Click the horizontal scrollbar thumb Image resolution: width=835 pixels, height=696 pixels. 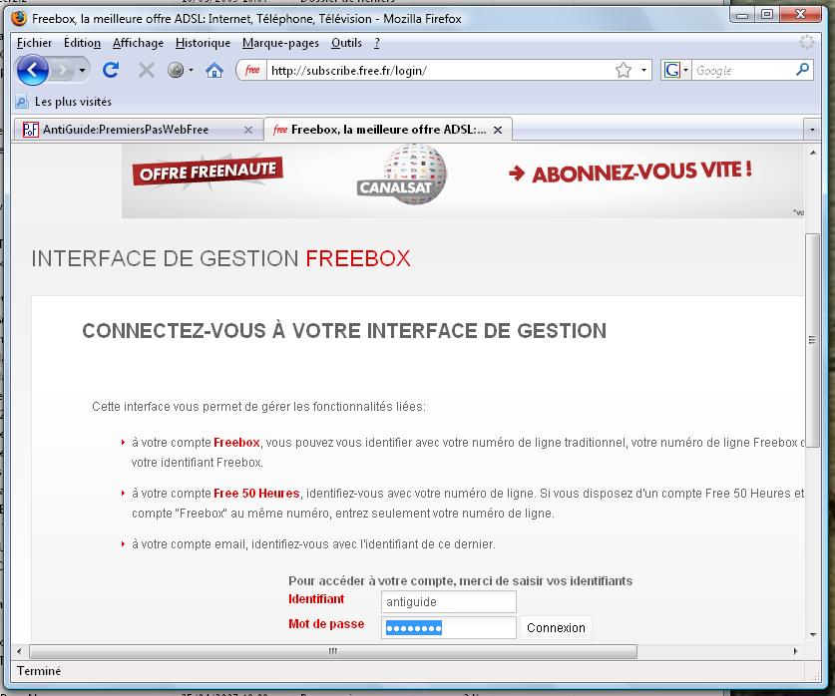pyautogui.click(x=333, y=651)
